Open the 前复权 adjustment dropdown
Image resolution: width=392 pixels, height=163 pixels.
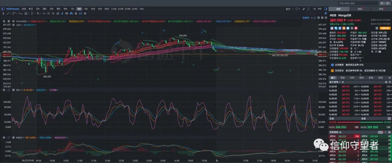(307, 18)
